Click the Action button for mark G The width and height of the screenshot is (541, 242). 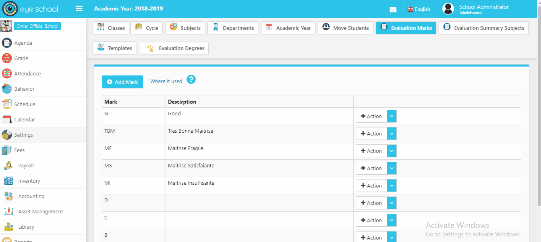coord(371,116)
